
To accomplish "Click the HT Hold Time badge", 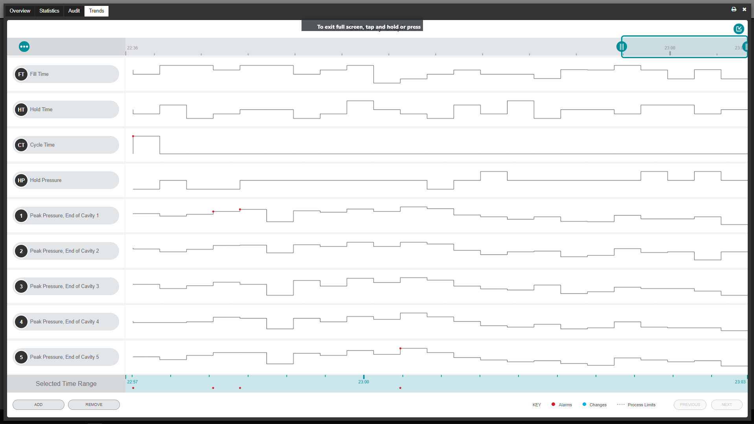I will [21, 110].
